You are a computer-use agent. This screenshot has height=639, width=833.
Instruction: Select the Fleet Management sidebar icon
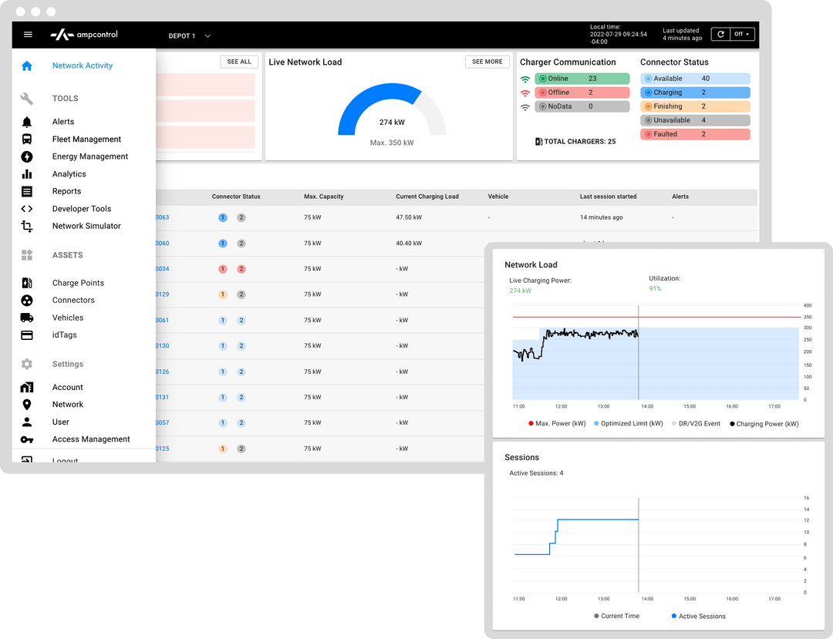(x=27, y=139)
